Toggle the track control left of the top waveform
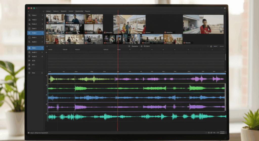The height and width of the screenshot is (141, 259). [x=47, y=76]
